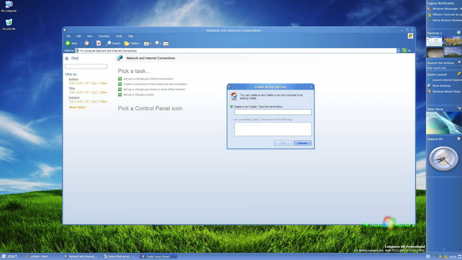This screenshot has height=260, width=462.
Task: Click the calendar-style toolbar icon after zoom
Action: pyautogui.click(x=166, y=44)
